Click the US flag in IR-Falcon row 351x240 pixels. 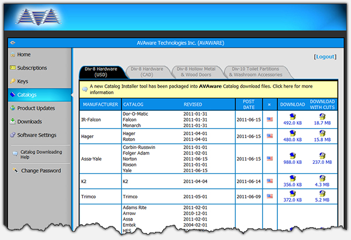coord(270,119)
